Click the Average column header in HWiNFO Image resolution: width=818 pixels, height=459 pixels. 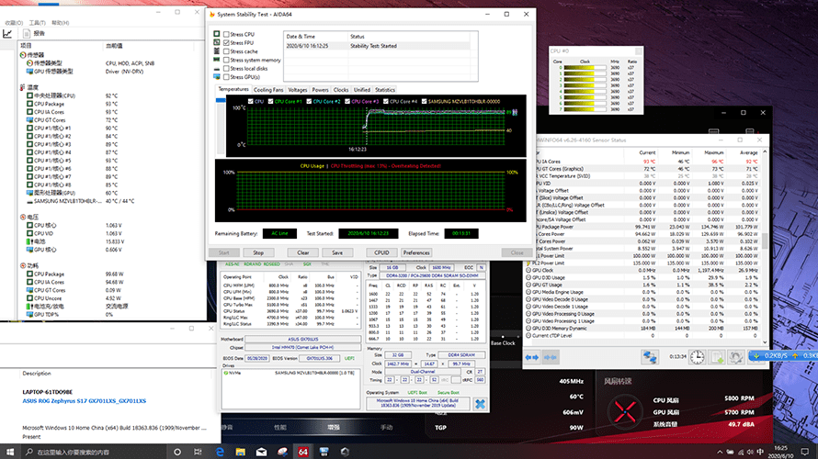[749, 152]
